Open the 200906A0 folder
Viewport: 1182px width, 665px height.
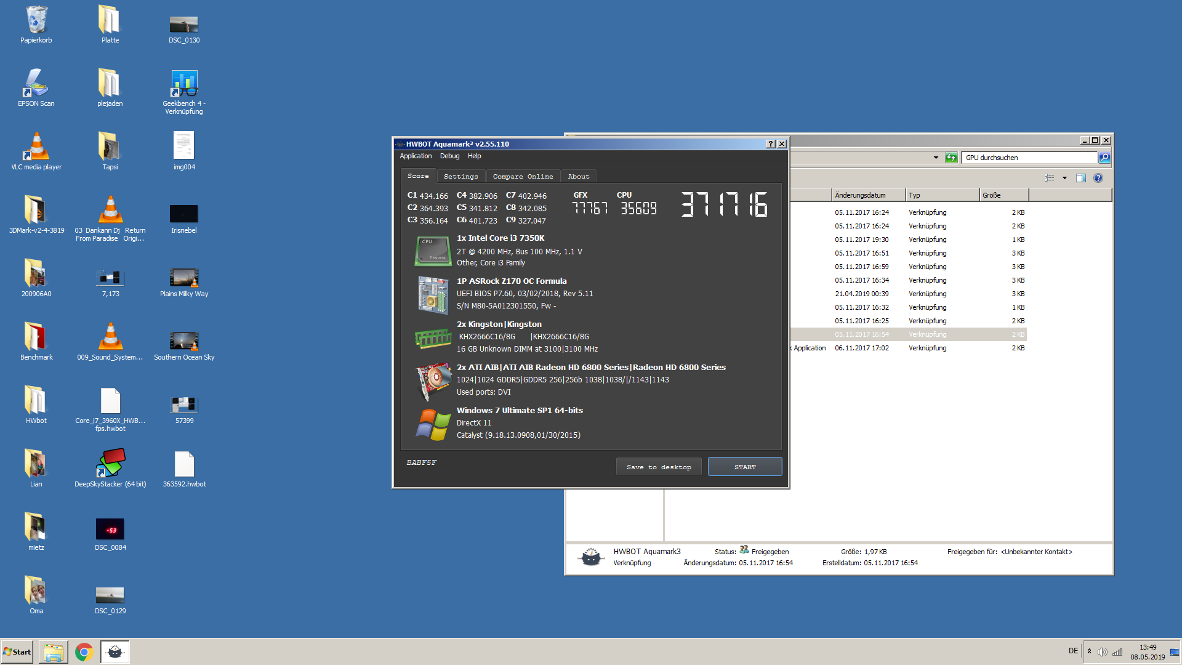pyautogui.click(x=36, y=278)
